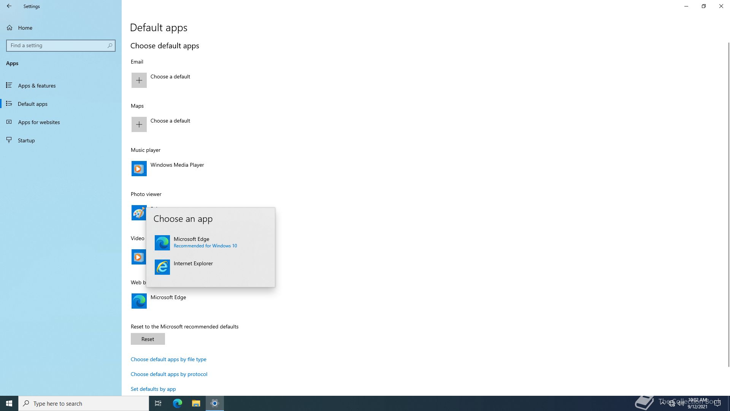Click the Edge icon in the popup
Image resolution: width=730 pixels, height=411 pixels.
coord(162,243)
